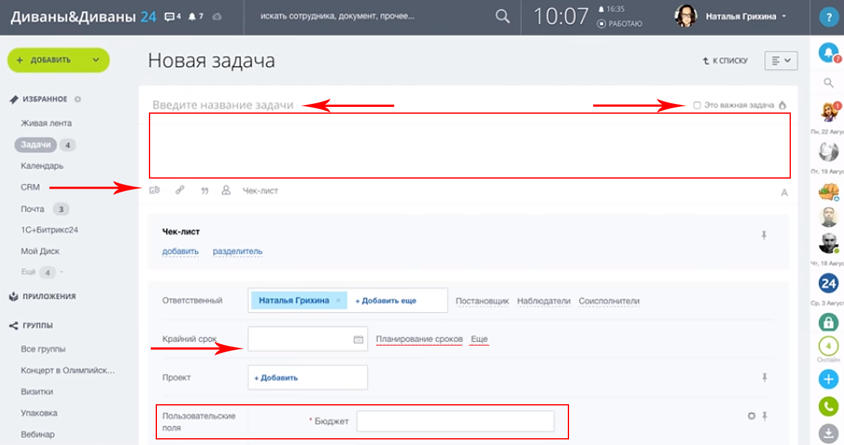
Task: Click the mention user icon in editor
Action: pos(226,190)
